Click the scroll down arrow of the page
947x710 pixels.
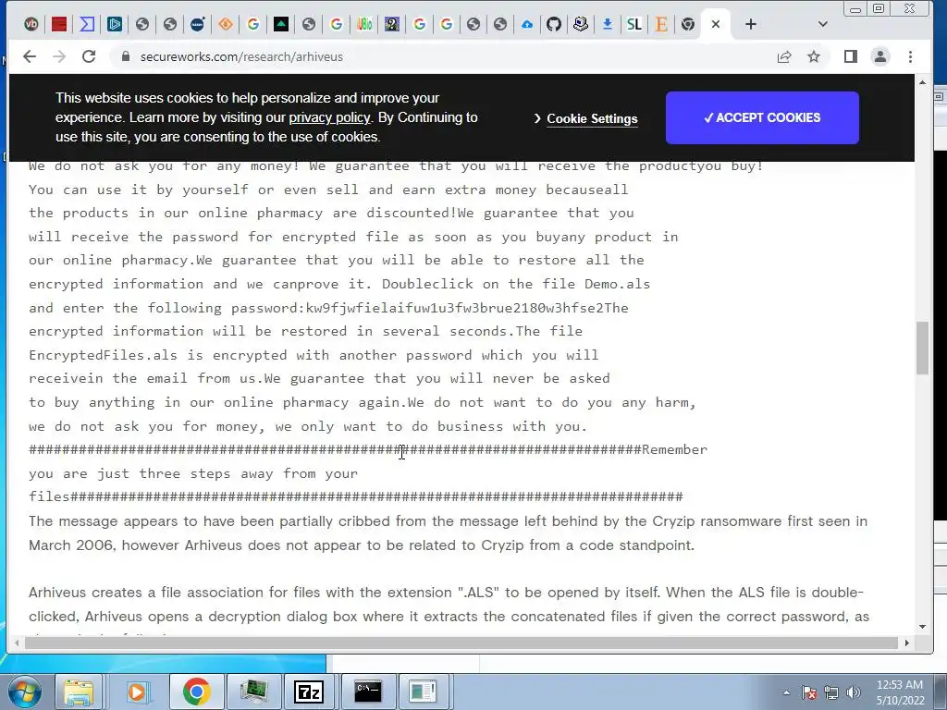922,626
